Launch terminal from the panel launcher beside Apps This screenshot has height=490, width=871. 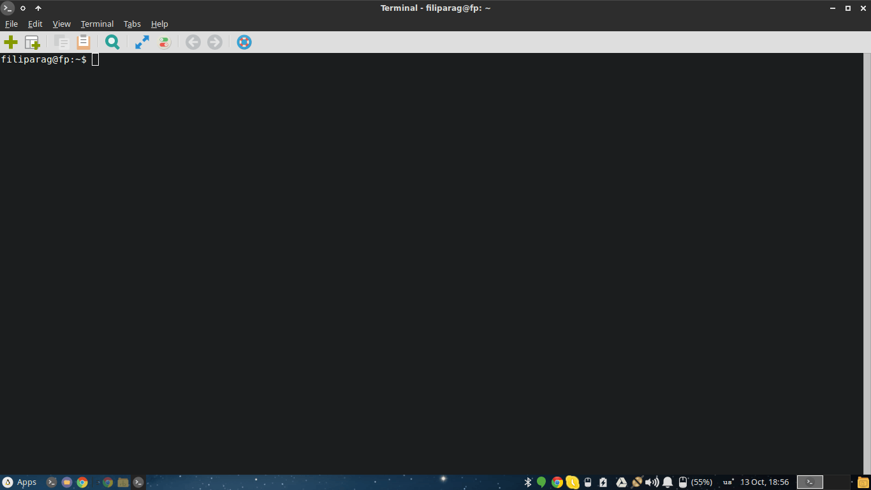point(52,482)
